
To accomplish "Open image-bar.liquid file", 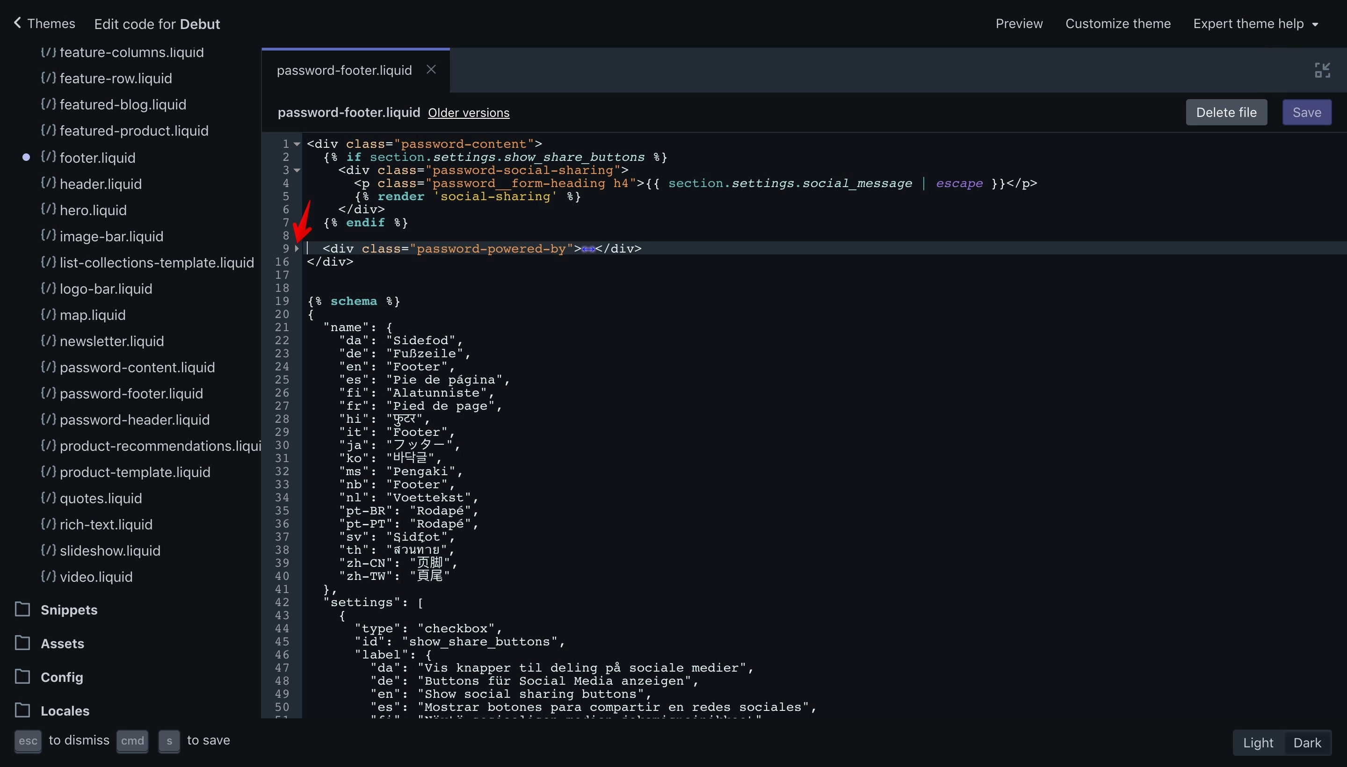I will pyautogui.click(x=111, y=237).
